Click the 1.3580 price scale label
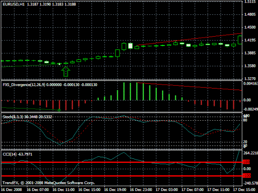 coord(250,66)
